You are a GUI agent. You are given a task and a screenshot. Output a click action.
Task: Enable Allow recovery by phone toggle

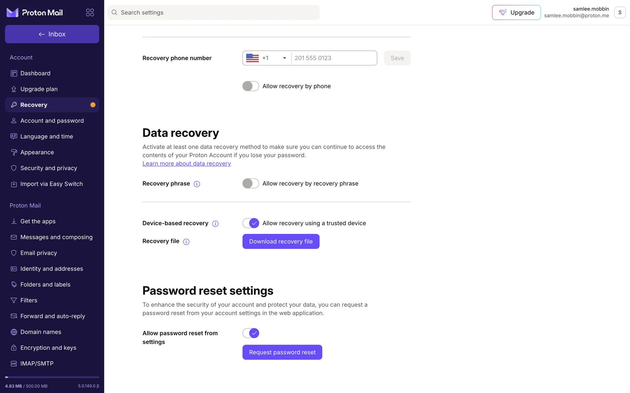pyautogui.click(x=251, y=86)
